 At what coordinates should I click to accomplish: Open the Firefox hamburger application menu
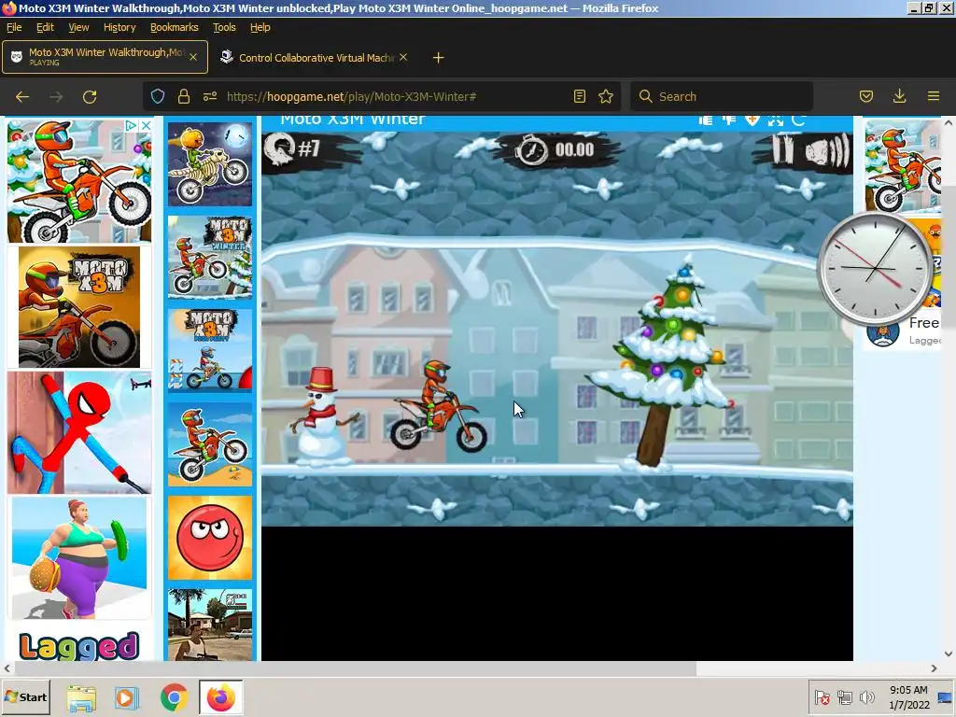(934, 96)
